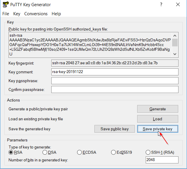Click the Load button

[157, 119]
